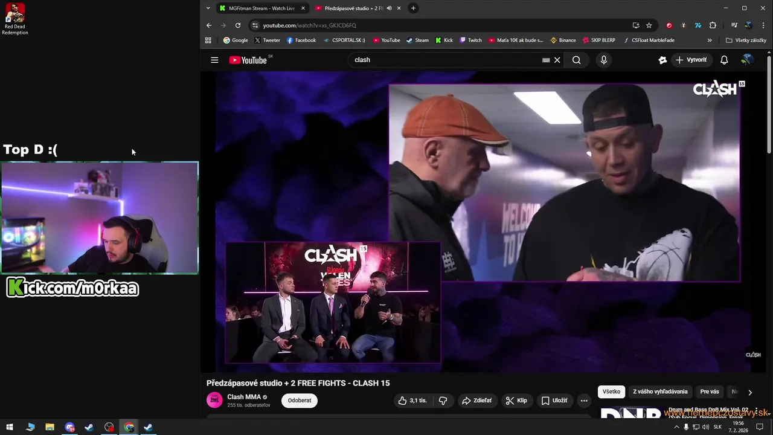Select the 'Pre vás' filter chip
Viewport: 773px width, 435px height.
coord(710,391)
